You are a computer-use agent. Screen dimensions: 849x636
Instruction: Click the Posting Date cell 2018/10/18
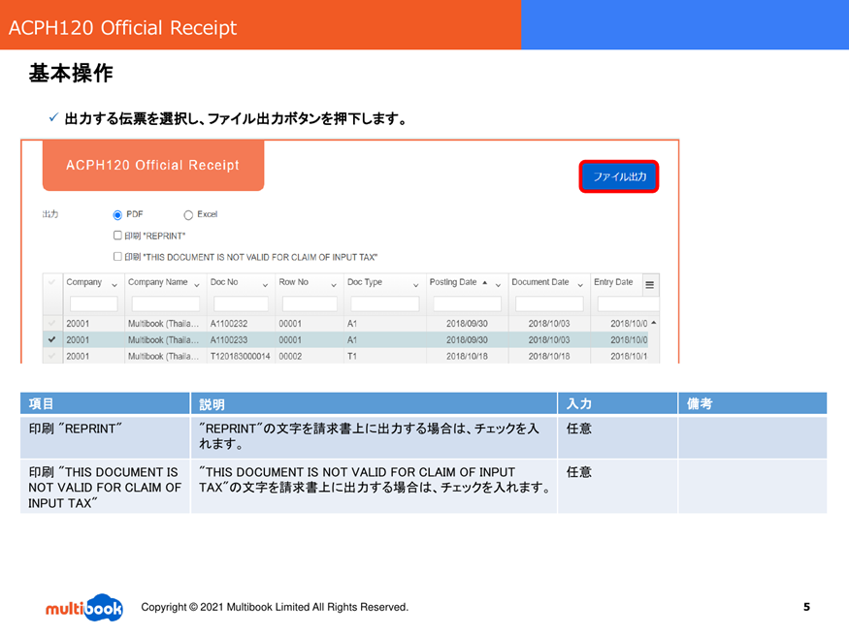pyautogui.click(x=467, y=356)
